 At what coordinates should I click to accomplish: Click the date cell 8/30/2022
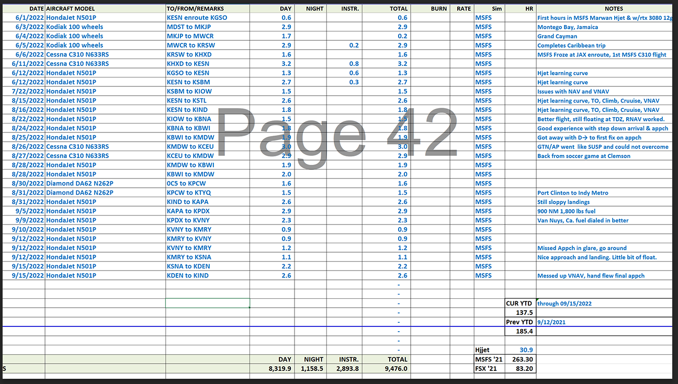(x=24, y=183)
